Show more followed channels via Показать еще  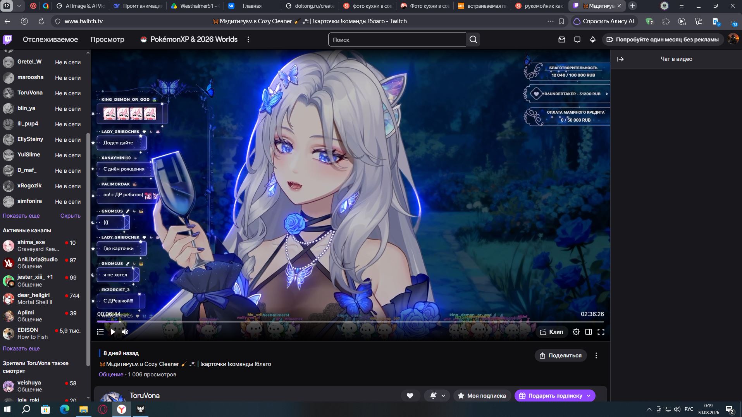(x=21, y=216)
